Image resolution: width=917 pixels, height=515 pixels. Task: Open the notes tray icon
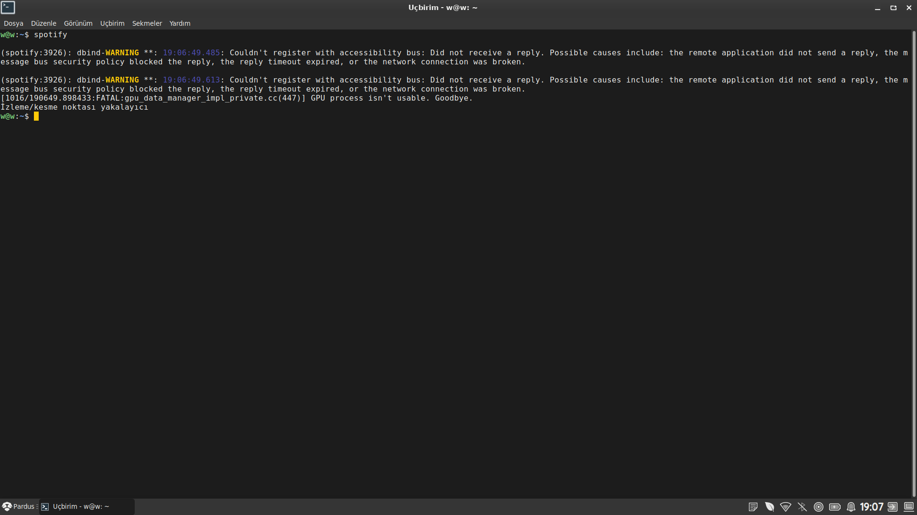[753, 507]
